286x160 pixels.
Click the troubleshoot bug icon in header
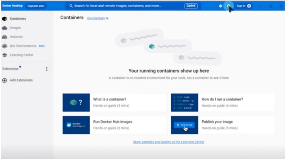click(x=220, y=6)
